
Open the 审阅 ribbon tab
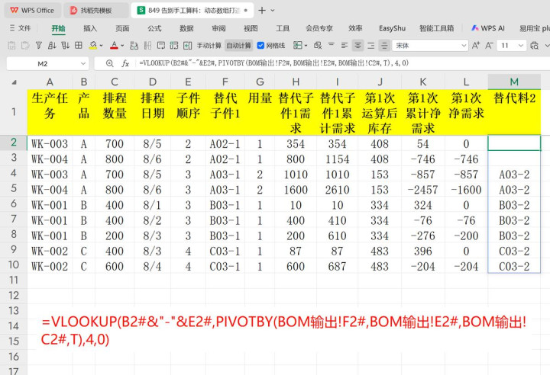[x=218, y=28]
